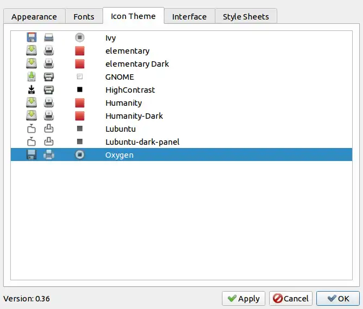Go to the Interface tab
This screenshot has height=309, width=363.
(x=189, y=17)
